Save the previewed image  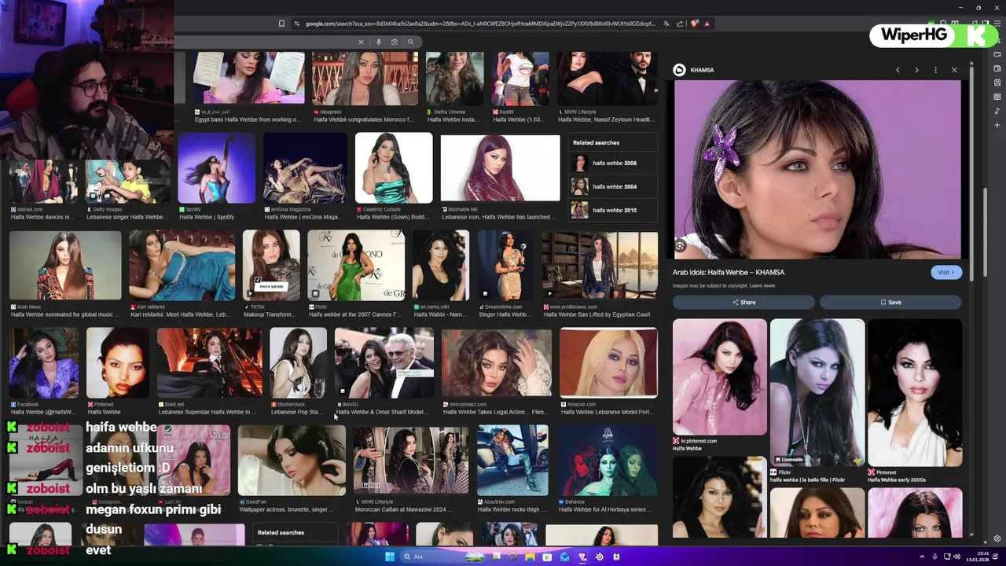click(890, 302)
